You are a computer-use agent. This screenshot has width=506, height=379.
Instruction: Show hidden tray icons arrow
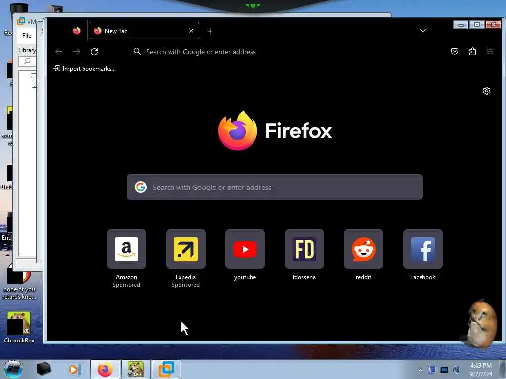tap(420, 370)
